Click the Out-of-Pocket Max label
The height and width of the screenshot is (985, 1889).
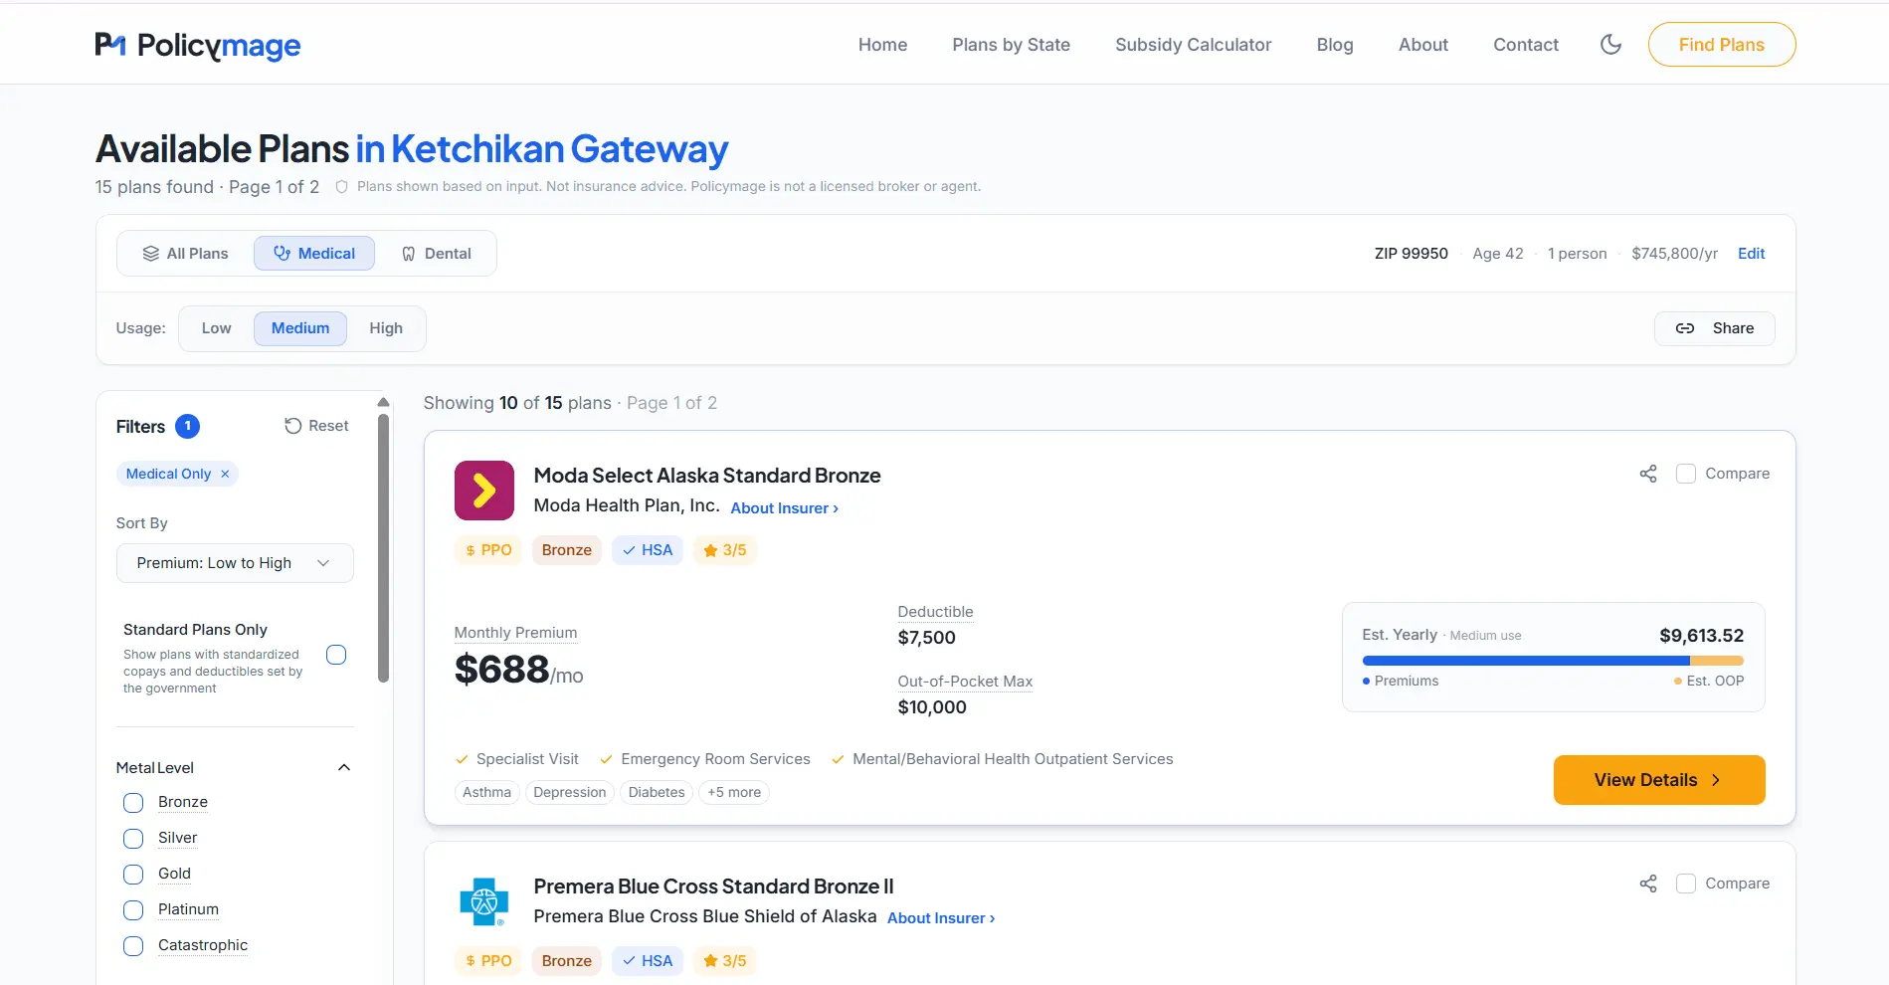tap(965, 682)
